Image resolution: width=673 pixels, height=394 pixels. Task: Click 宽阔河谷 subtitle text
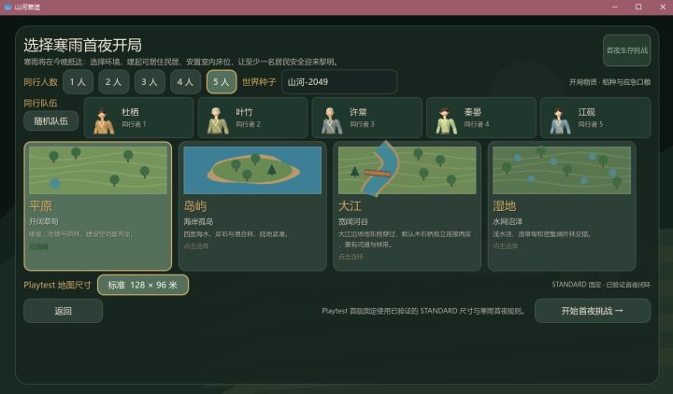point(352,221)
